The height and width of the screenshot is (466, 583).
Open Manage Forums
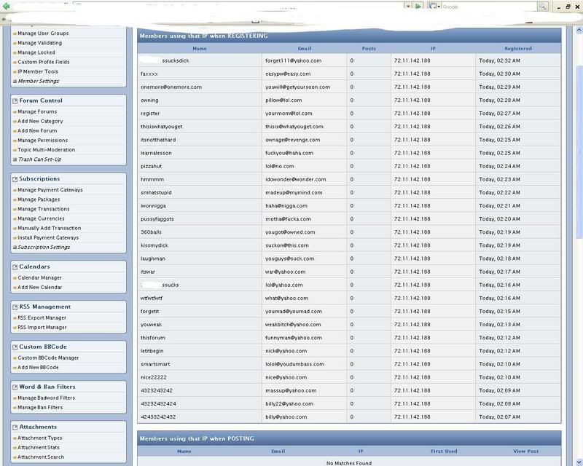[x=37, y=111]
